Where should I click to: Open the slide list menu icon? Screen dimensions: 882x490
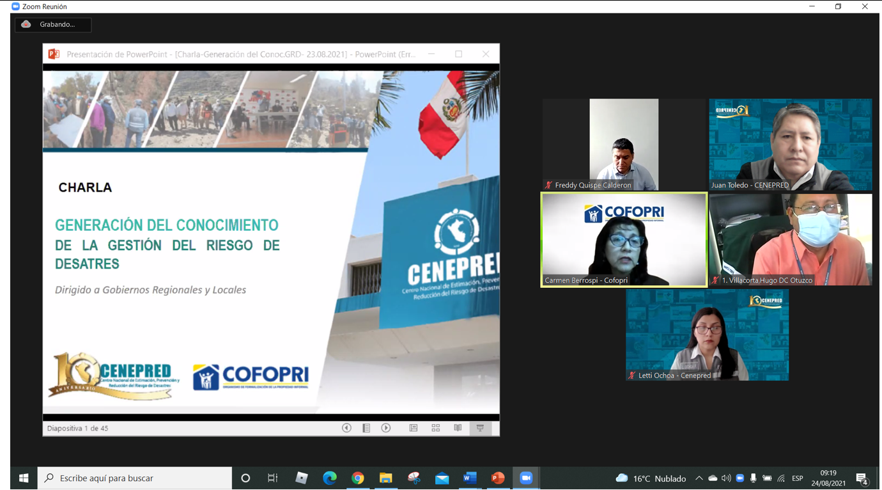pyautogui.click(x=366, y=428)
